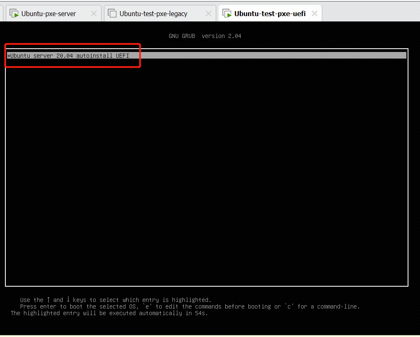The height and width of the screenshot is (337, 420).
Task: Close the Ubuntu-test-pxe-legacy tab
Action: coord(208,13)
